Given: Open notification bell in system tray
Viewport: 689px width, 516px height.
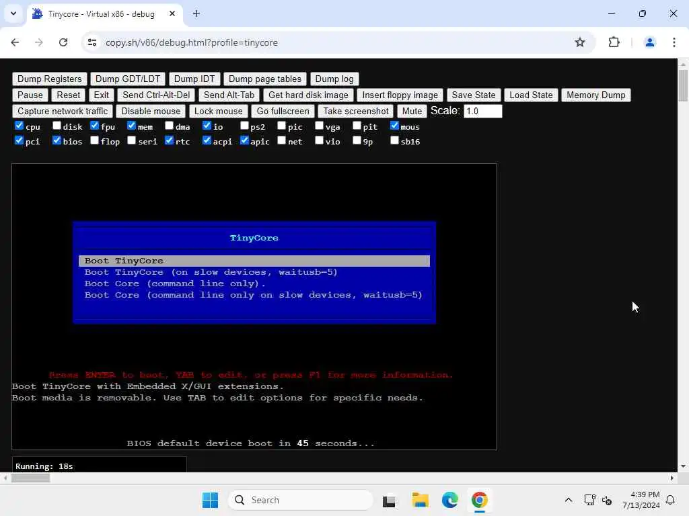Looking at the screenshot, I should click(670, 500).
